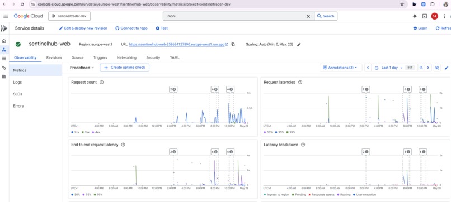Viewport: 451px width, 202px height.
Task: Bookmark this page with the star icon
Action: (x=402, y=4)
